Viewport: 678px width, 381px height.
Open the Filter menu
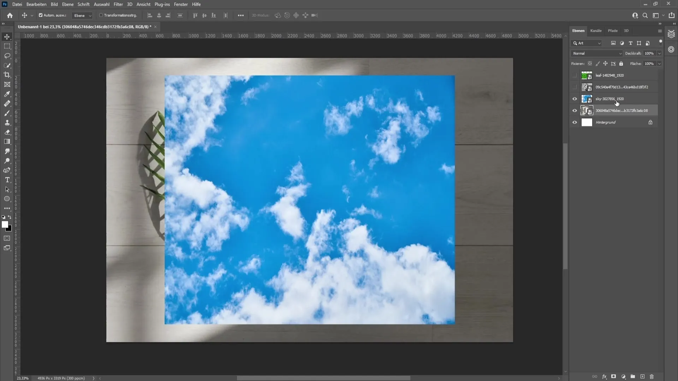click(118, 4)
